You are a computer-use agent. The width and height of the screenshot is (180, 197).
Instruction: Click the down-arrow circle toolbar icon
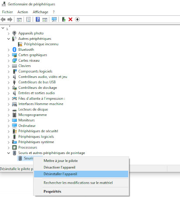[x=77, y=19]
